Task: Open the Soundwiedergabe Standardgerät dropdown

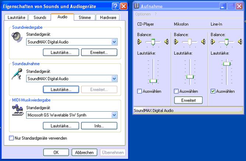Action: (x=114, y=42)
